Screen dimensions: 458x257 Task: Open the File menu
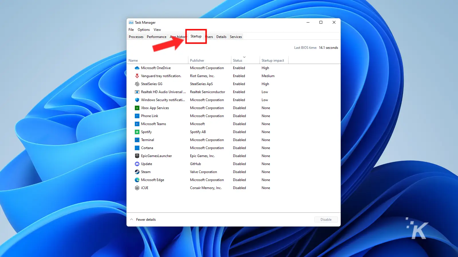131,30
